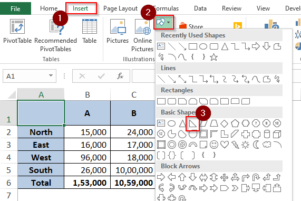
Task: Insert a Table from the ribbon
Action: click(90, 32)
